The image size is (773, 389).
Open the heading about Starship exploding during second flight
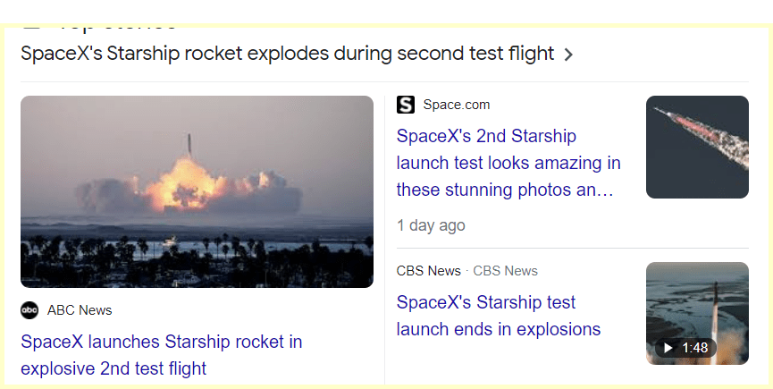287,54
